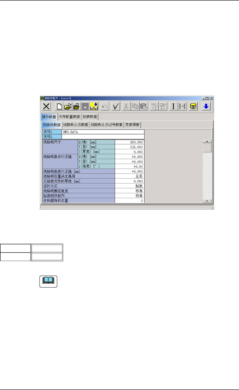Screen dimensions: 239x390
Task: Click the 线路板原点补正值 row label
Action: tap(60, 162)
